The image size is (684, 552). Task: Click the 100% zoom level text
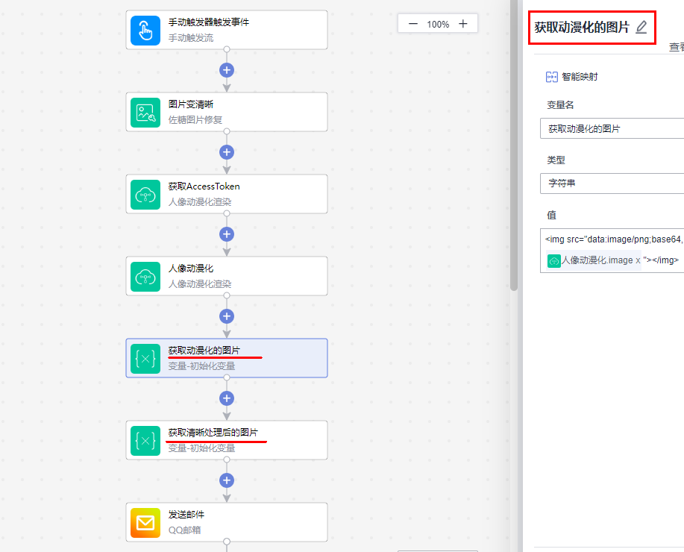pos(438,25)
